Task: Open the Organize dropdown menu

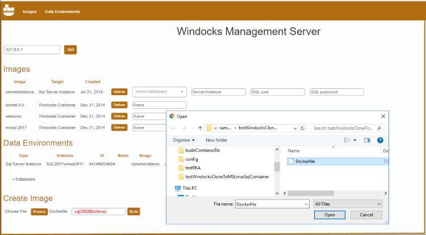Action: point(184,140)
